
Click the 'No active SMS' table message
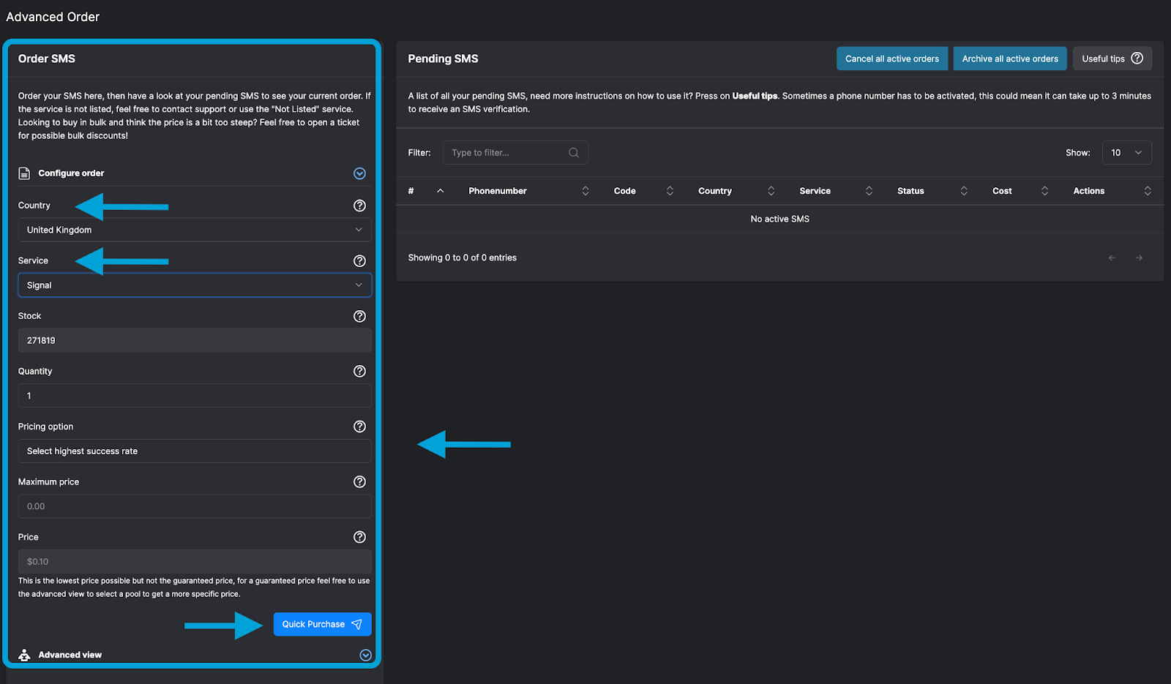click(780, 219)
